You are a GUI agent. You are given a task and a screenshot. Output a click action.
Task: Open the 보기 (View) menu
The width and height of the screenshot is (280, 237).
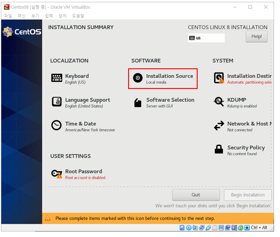(x=35, y=16)
